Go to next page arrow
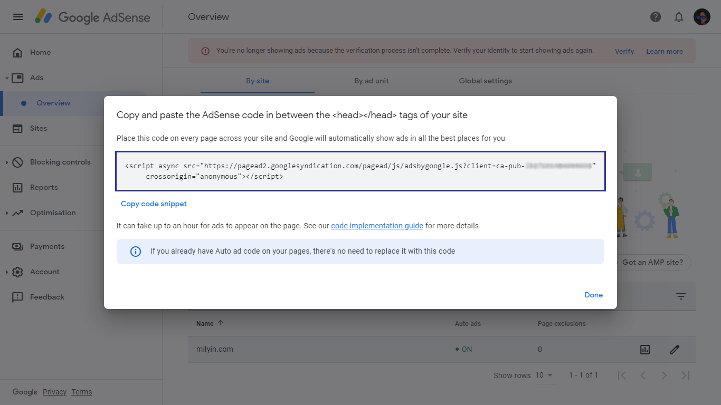This screenshot has width=721, height=405. click(x=664, y=375)
